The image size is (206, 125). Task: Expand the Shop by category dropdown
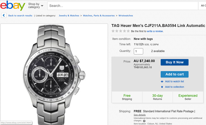[x=36, y=6]
